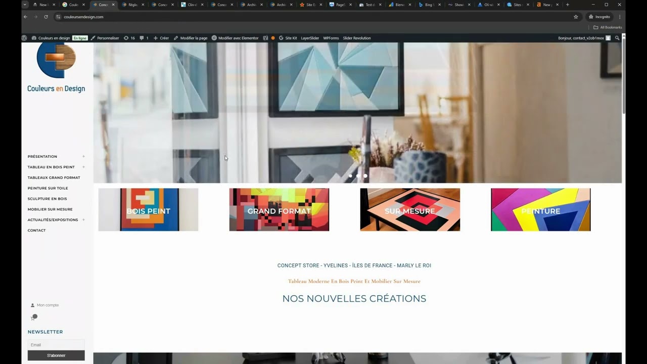Image resolution: width=647 pixels, height=364 pixels.
Task: Open the WordPress logo menu
Action: coord(24,38)
